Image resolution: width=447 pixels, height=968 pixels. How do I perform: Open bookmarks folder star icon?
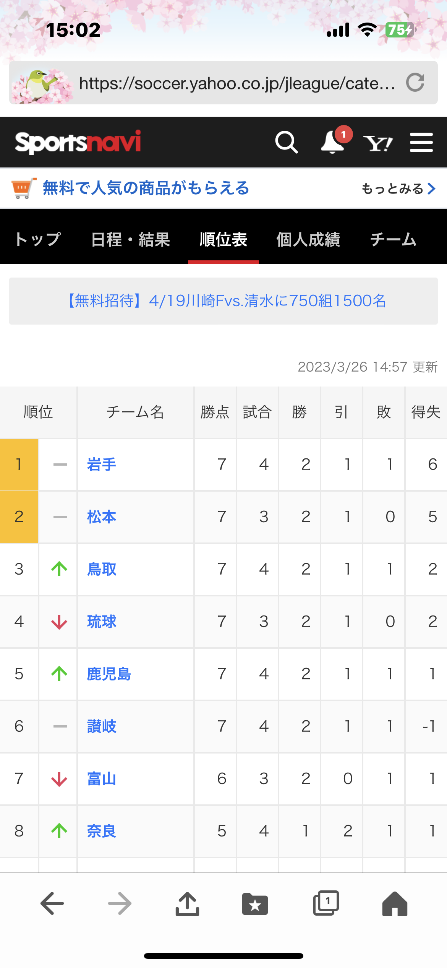click(x=255, y=904)
